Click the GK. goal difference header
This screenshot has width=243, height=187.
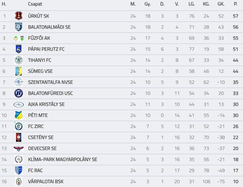tap(221, 4)
